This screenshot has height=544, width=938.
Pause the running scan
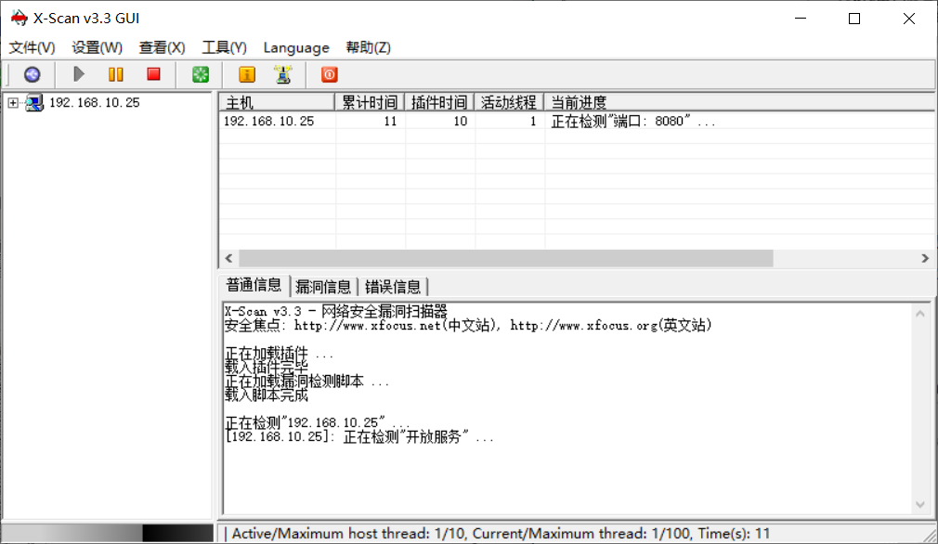(x=115, y=74)
